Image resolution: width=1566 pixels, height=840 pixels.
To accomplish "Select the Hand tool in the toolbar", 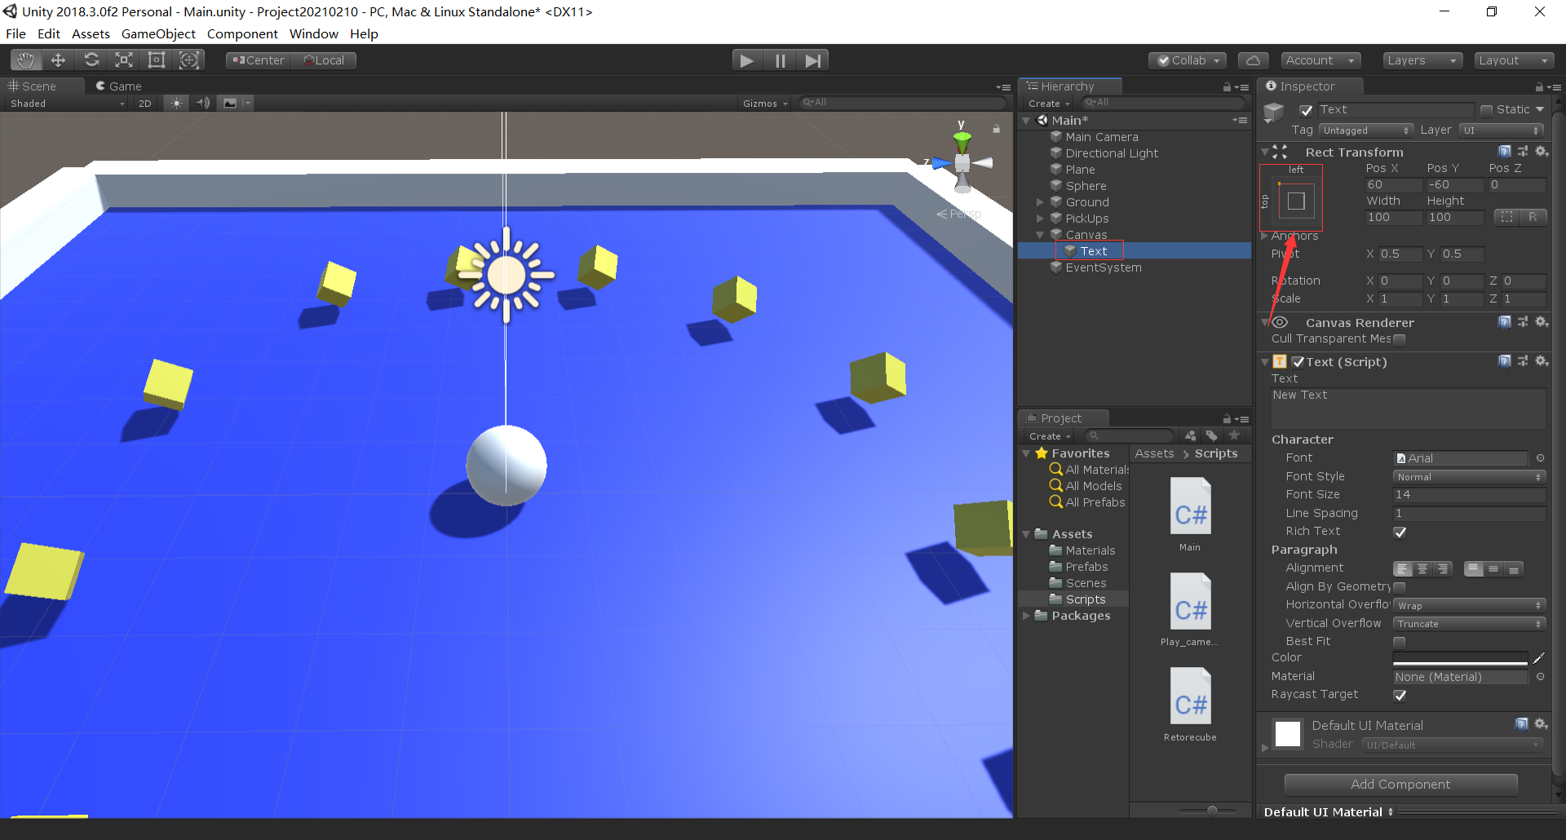I will [x=24, y=60].
